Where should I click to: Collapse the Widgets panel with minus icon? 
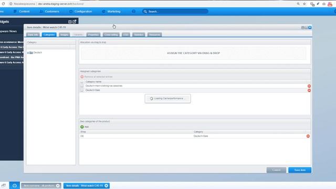point(70,22)
